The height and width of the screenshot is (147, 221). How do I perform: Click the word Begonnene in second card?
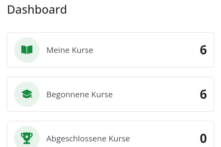pos(68,95)
